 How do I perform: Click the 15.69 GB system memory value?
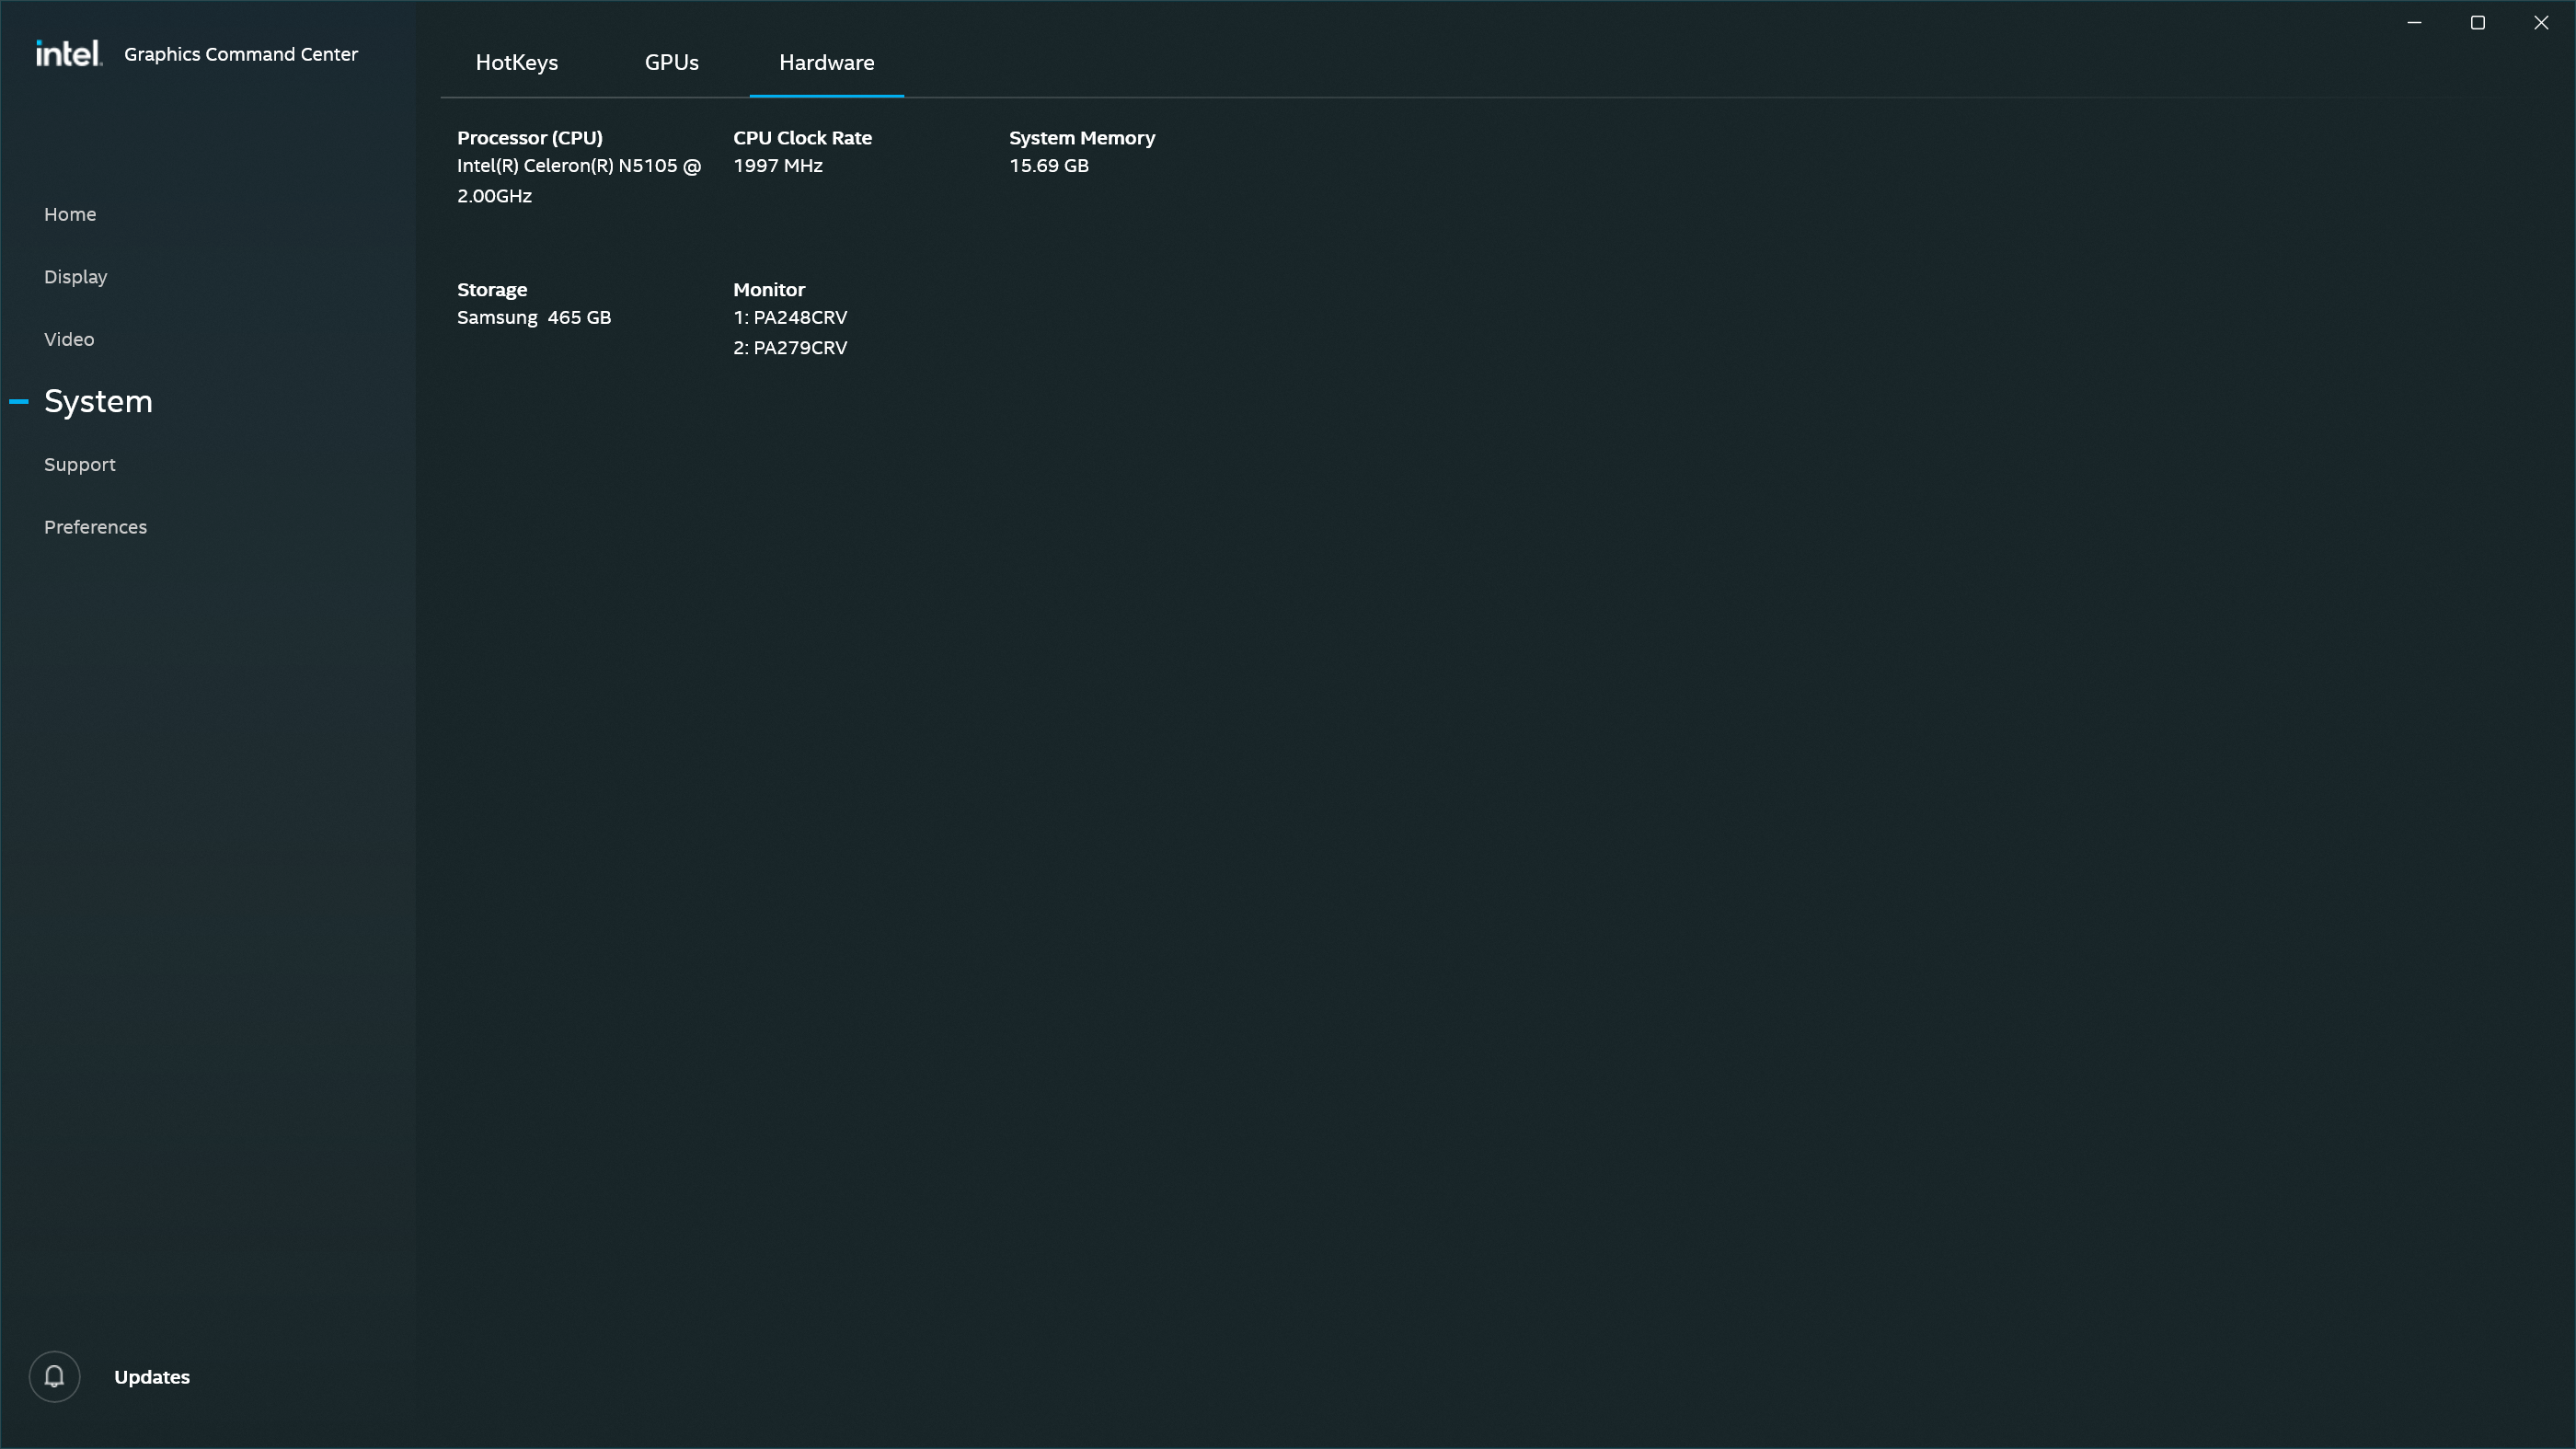tap(1048, 166)
